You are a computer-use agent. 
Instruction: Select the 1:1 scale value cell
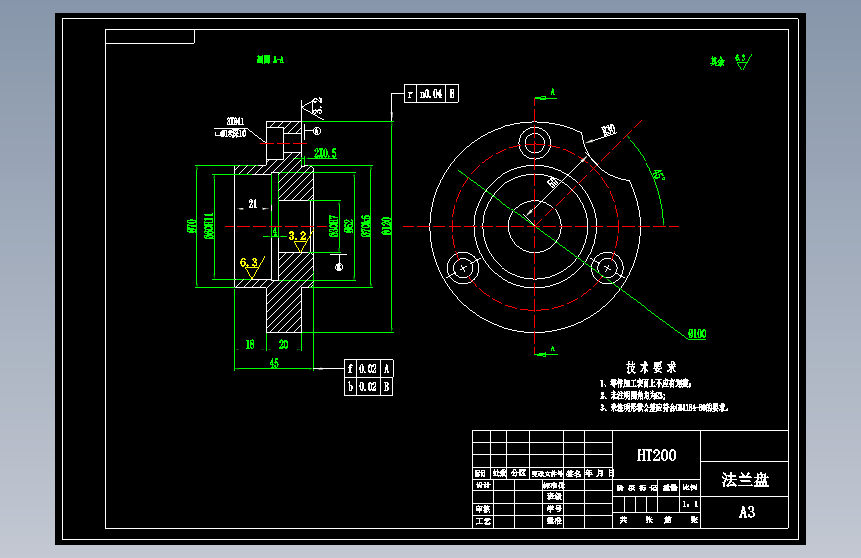(x=690, y=504)
